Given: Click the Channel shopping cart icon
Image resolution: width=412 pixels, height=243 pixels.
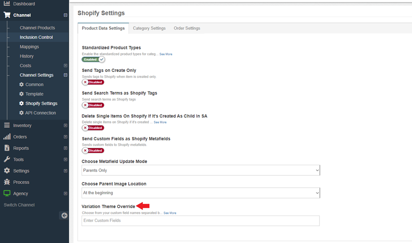Looking at the screenshot, I should (x=7, y=15).
